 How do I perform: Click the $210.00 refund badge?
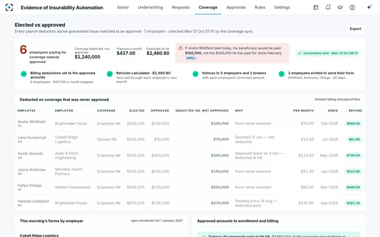point(353,172)
